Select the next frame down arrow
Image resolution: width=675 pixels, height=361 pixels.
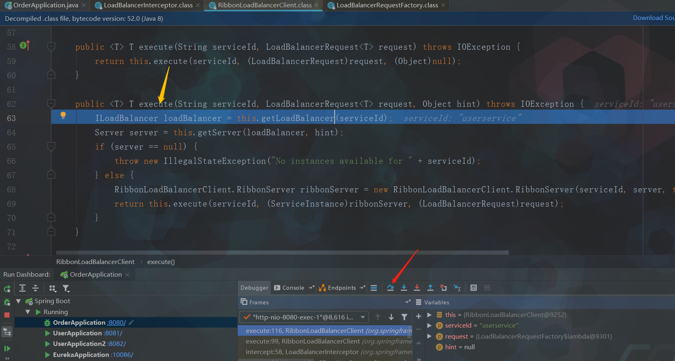[391, 317]
